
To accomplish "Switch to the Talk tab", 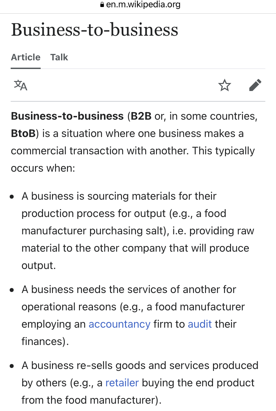I will pos(59,57).
